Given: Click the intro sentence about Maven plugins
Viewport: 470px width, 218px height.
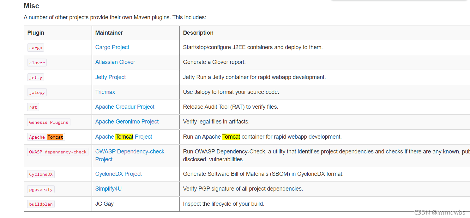Looking at the screenshot, I should tap(115, 17).
